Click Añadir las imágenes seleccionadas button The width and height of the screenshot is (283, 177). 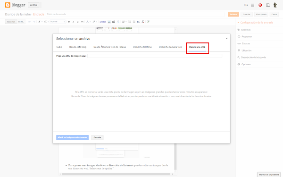[72, 137]
